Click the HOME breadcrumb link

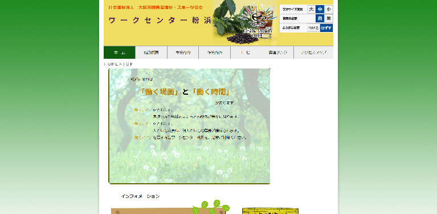tap(110, 64)
